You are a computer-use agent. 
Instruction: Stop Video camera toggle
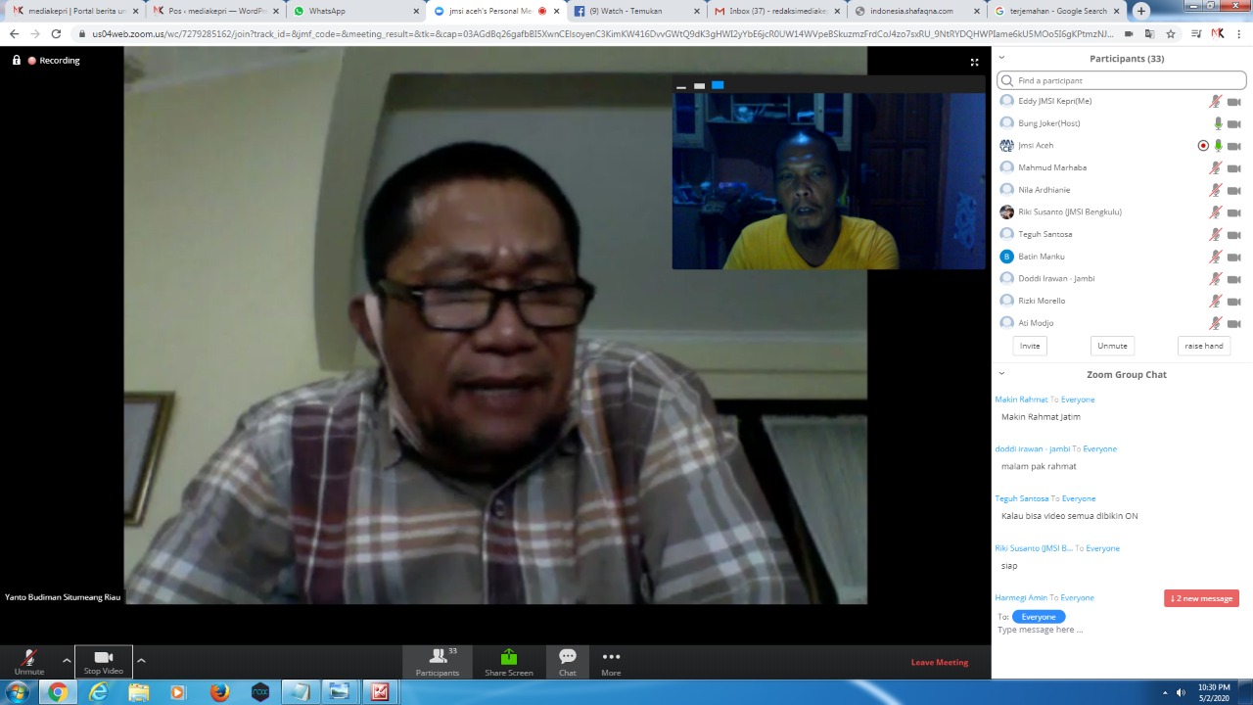[x=103, y=662]
